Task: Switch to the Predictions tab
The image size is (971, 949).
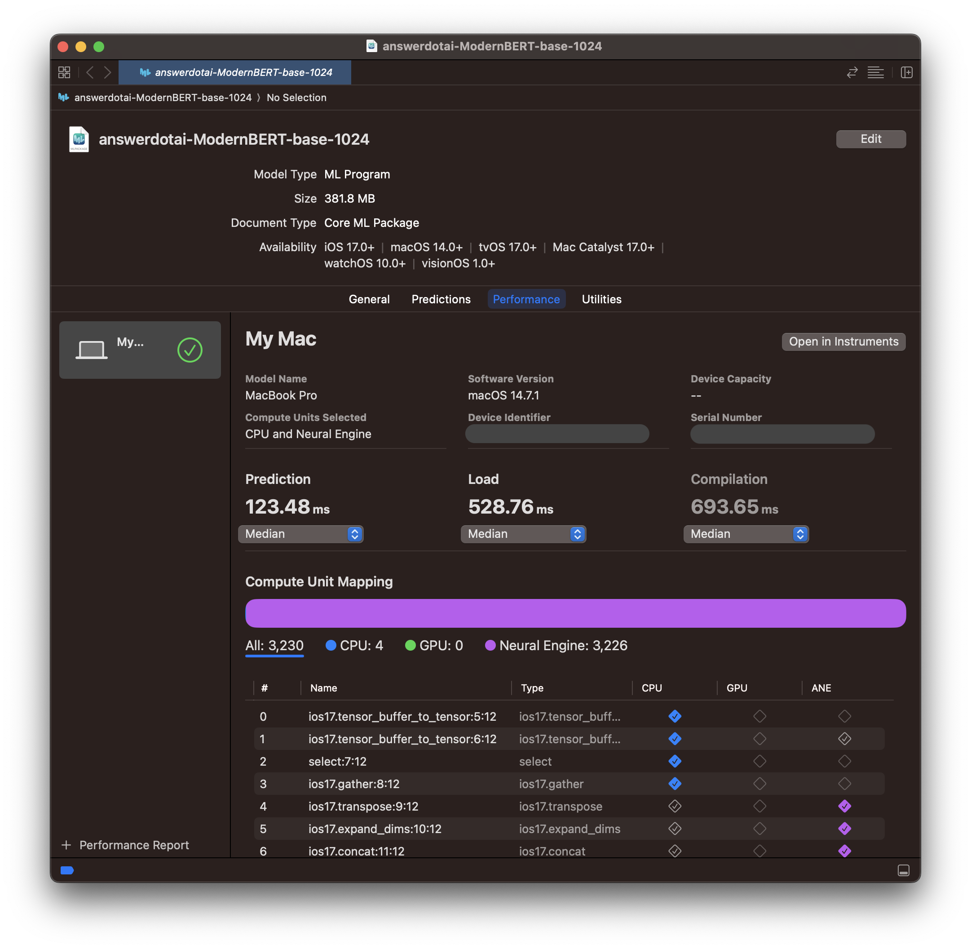Action: click(441, 298)
